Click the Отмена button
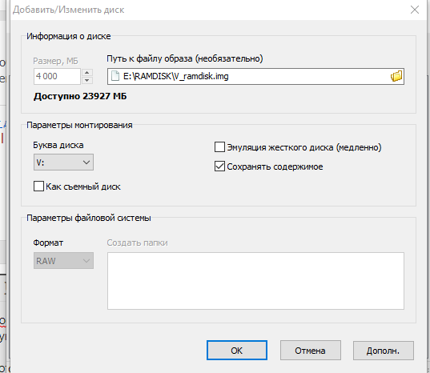The height and width of the screenshot is (373, 430). tap(311, 351)
